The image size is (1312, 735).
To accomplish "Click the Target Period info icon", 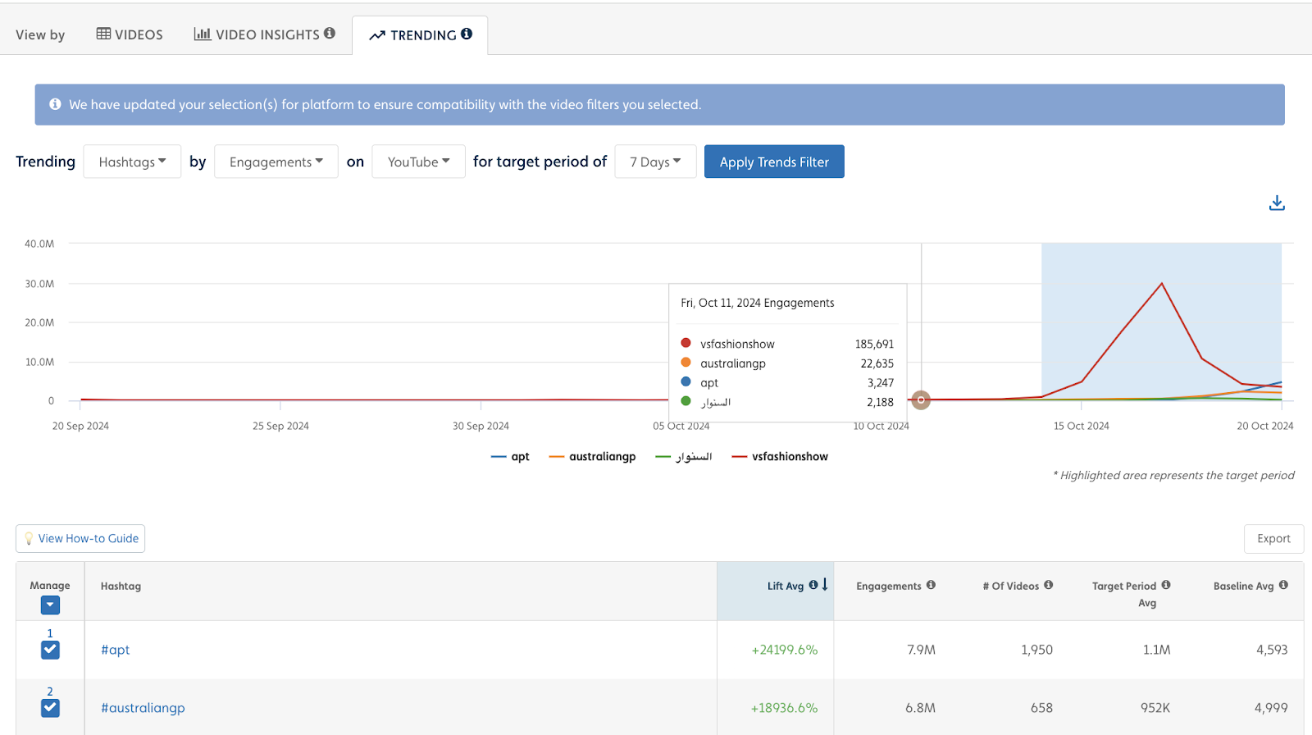I will [x=1166, y=585].
